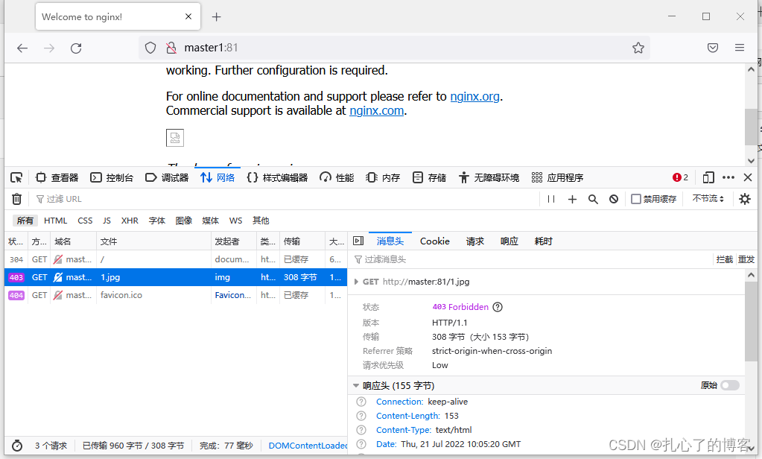Pause network recording with the pause icon
The image size is (762, 459).
(551, 199)
